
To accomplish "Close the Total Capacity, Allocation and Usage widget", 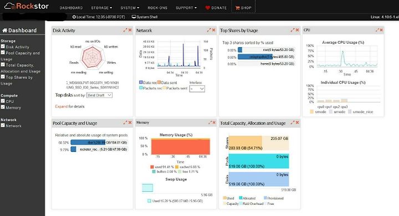I will (297, 122).
